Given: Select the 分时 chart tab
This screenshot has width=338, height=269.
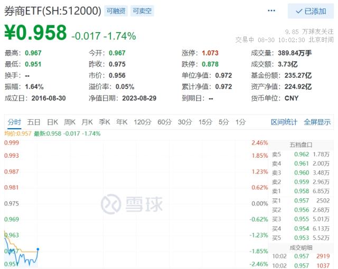Looking at the screenshot, I should point(14,122).
